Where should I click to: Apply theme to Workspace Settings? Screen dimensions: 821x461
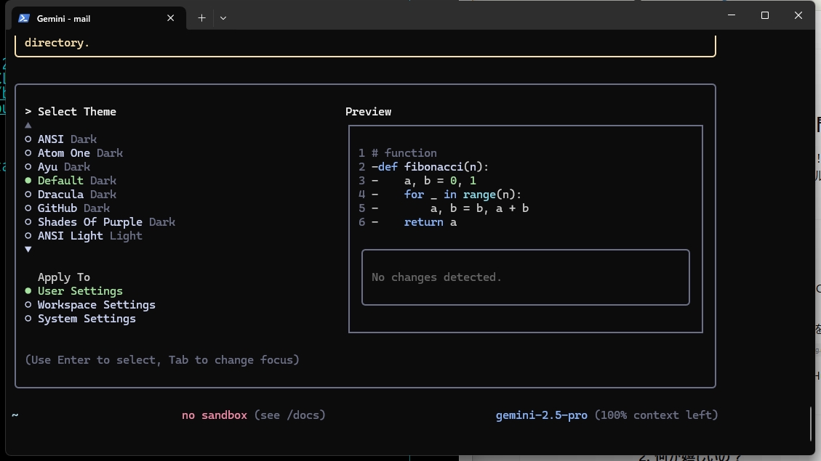96,305
